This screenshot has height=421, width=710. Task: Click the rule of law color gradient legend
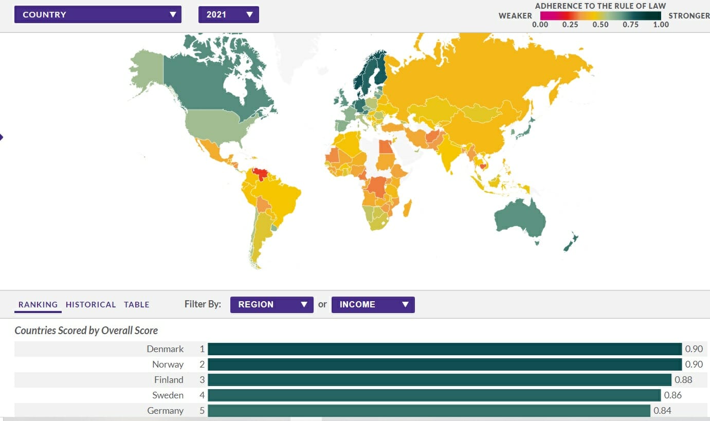coord(600,16)
